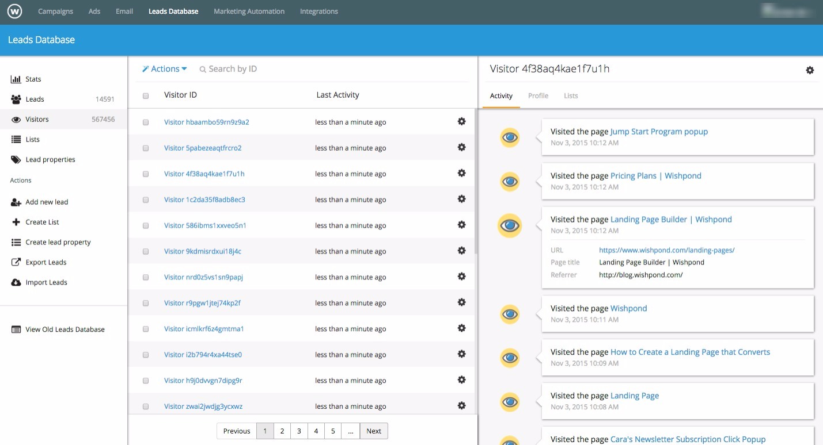Image resolution: width=823 pixels, height=445 pixels.
Task: Open the Actions dropdown
Action: click(165, 69)
